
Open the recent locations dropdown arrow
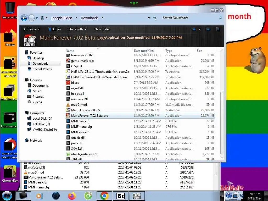pos(37,18)
